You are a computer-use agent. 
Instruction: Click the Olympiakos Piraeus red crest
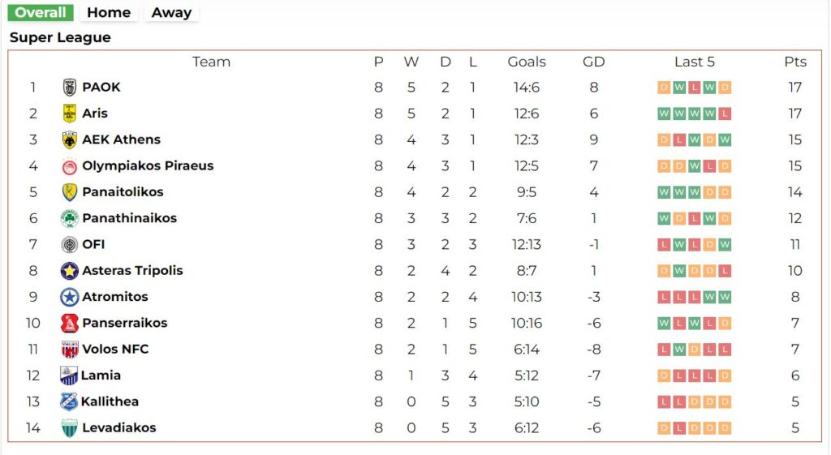point(70,166)
